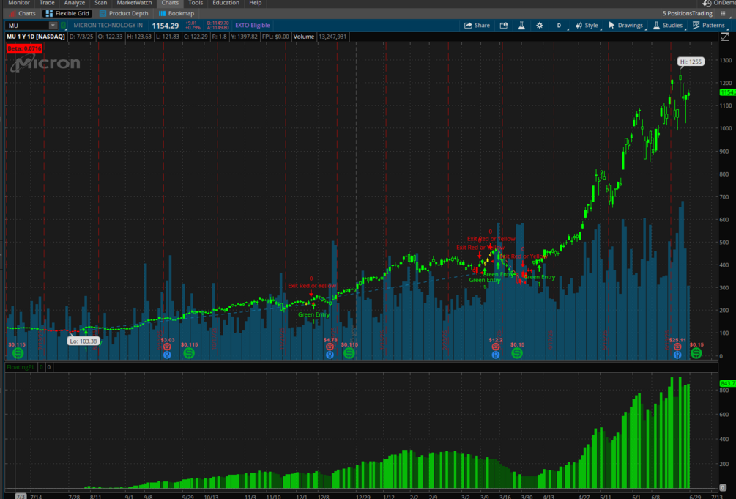Click the blue conference call icon below $3.03
The width and height of the screenshot is (736, 499).
167,355
